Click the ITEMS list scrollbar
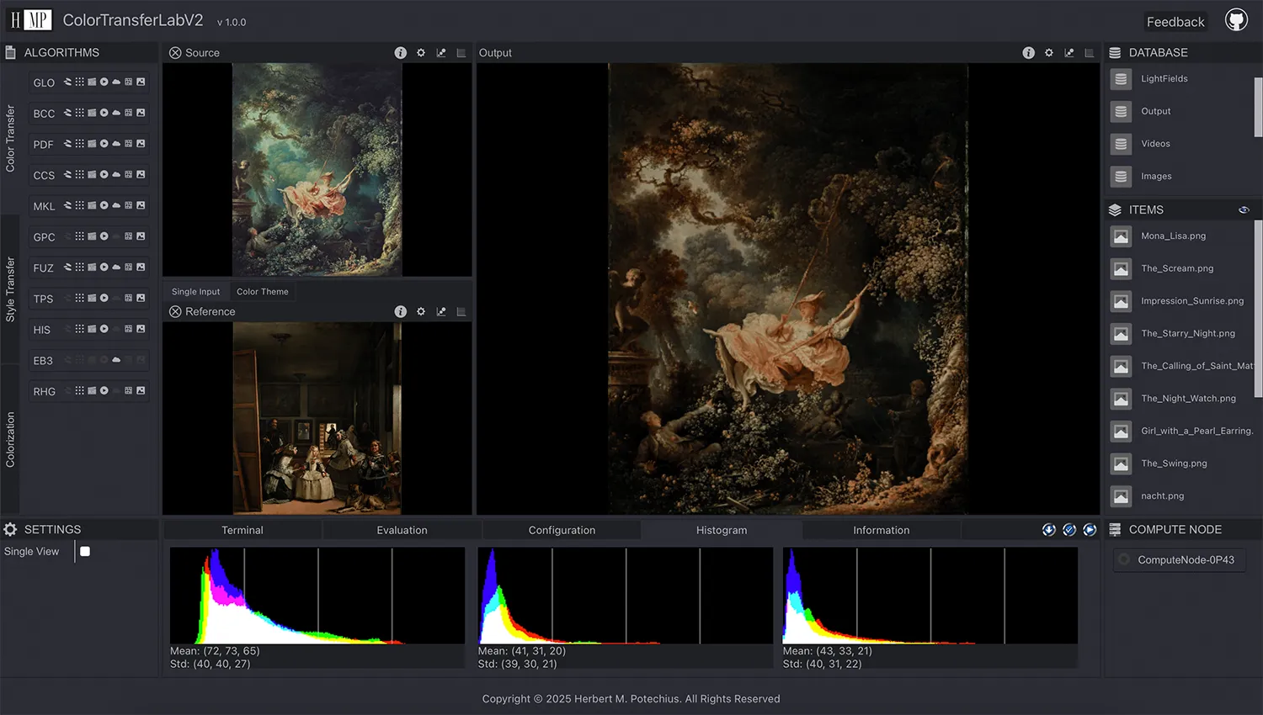The image size is (1263, 715). (1259, 309)
